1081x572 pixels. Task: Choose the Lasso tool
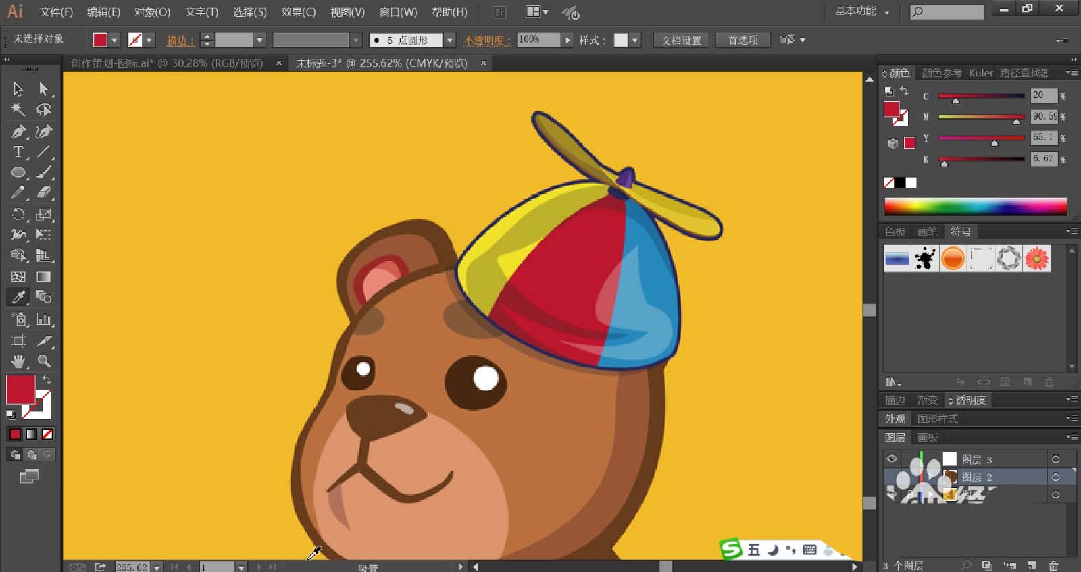[44, 109]
